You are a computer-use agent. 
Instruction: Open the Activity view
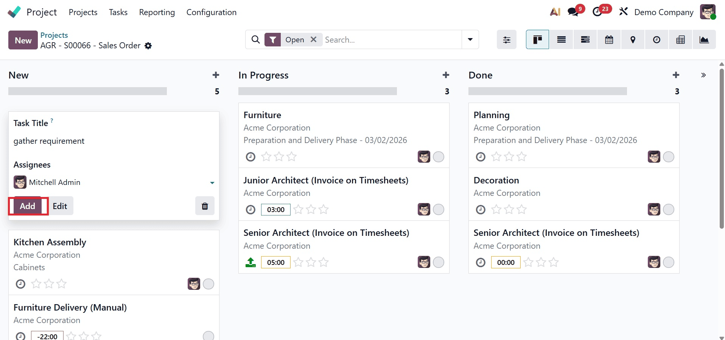657,39
